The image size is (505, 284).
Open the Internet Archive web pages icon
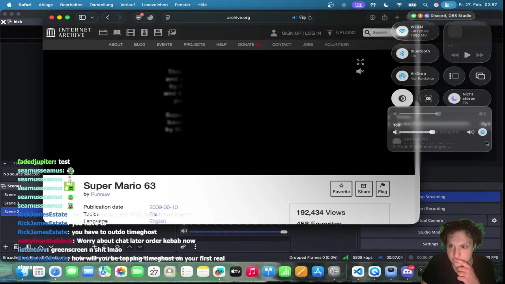point(103,33)
